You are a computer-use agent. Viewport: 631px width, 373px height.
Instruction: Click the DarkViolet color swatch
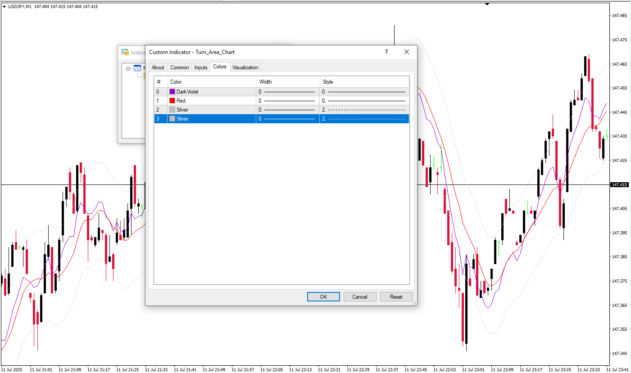pos(172,92)
